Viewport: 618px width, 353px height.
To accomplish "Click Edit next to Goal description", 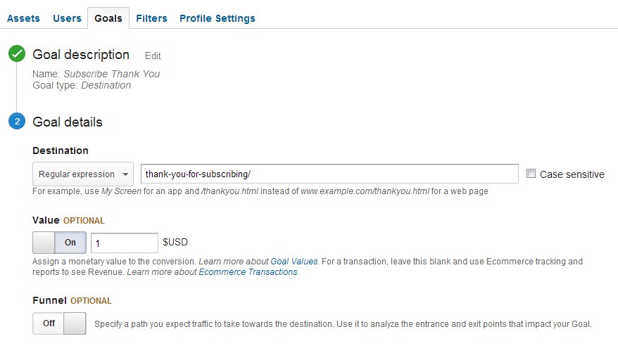I will point(153,56).
